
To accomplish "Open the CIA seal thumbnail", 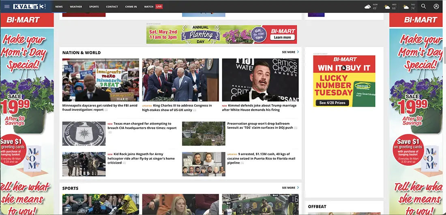I will pos(84,134).
